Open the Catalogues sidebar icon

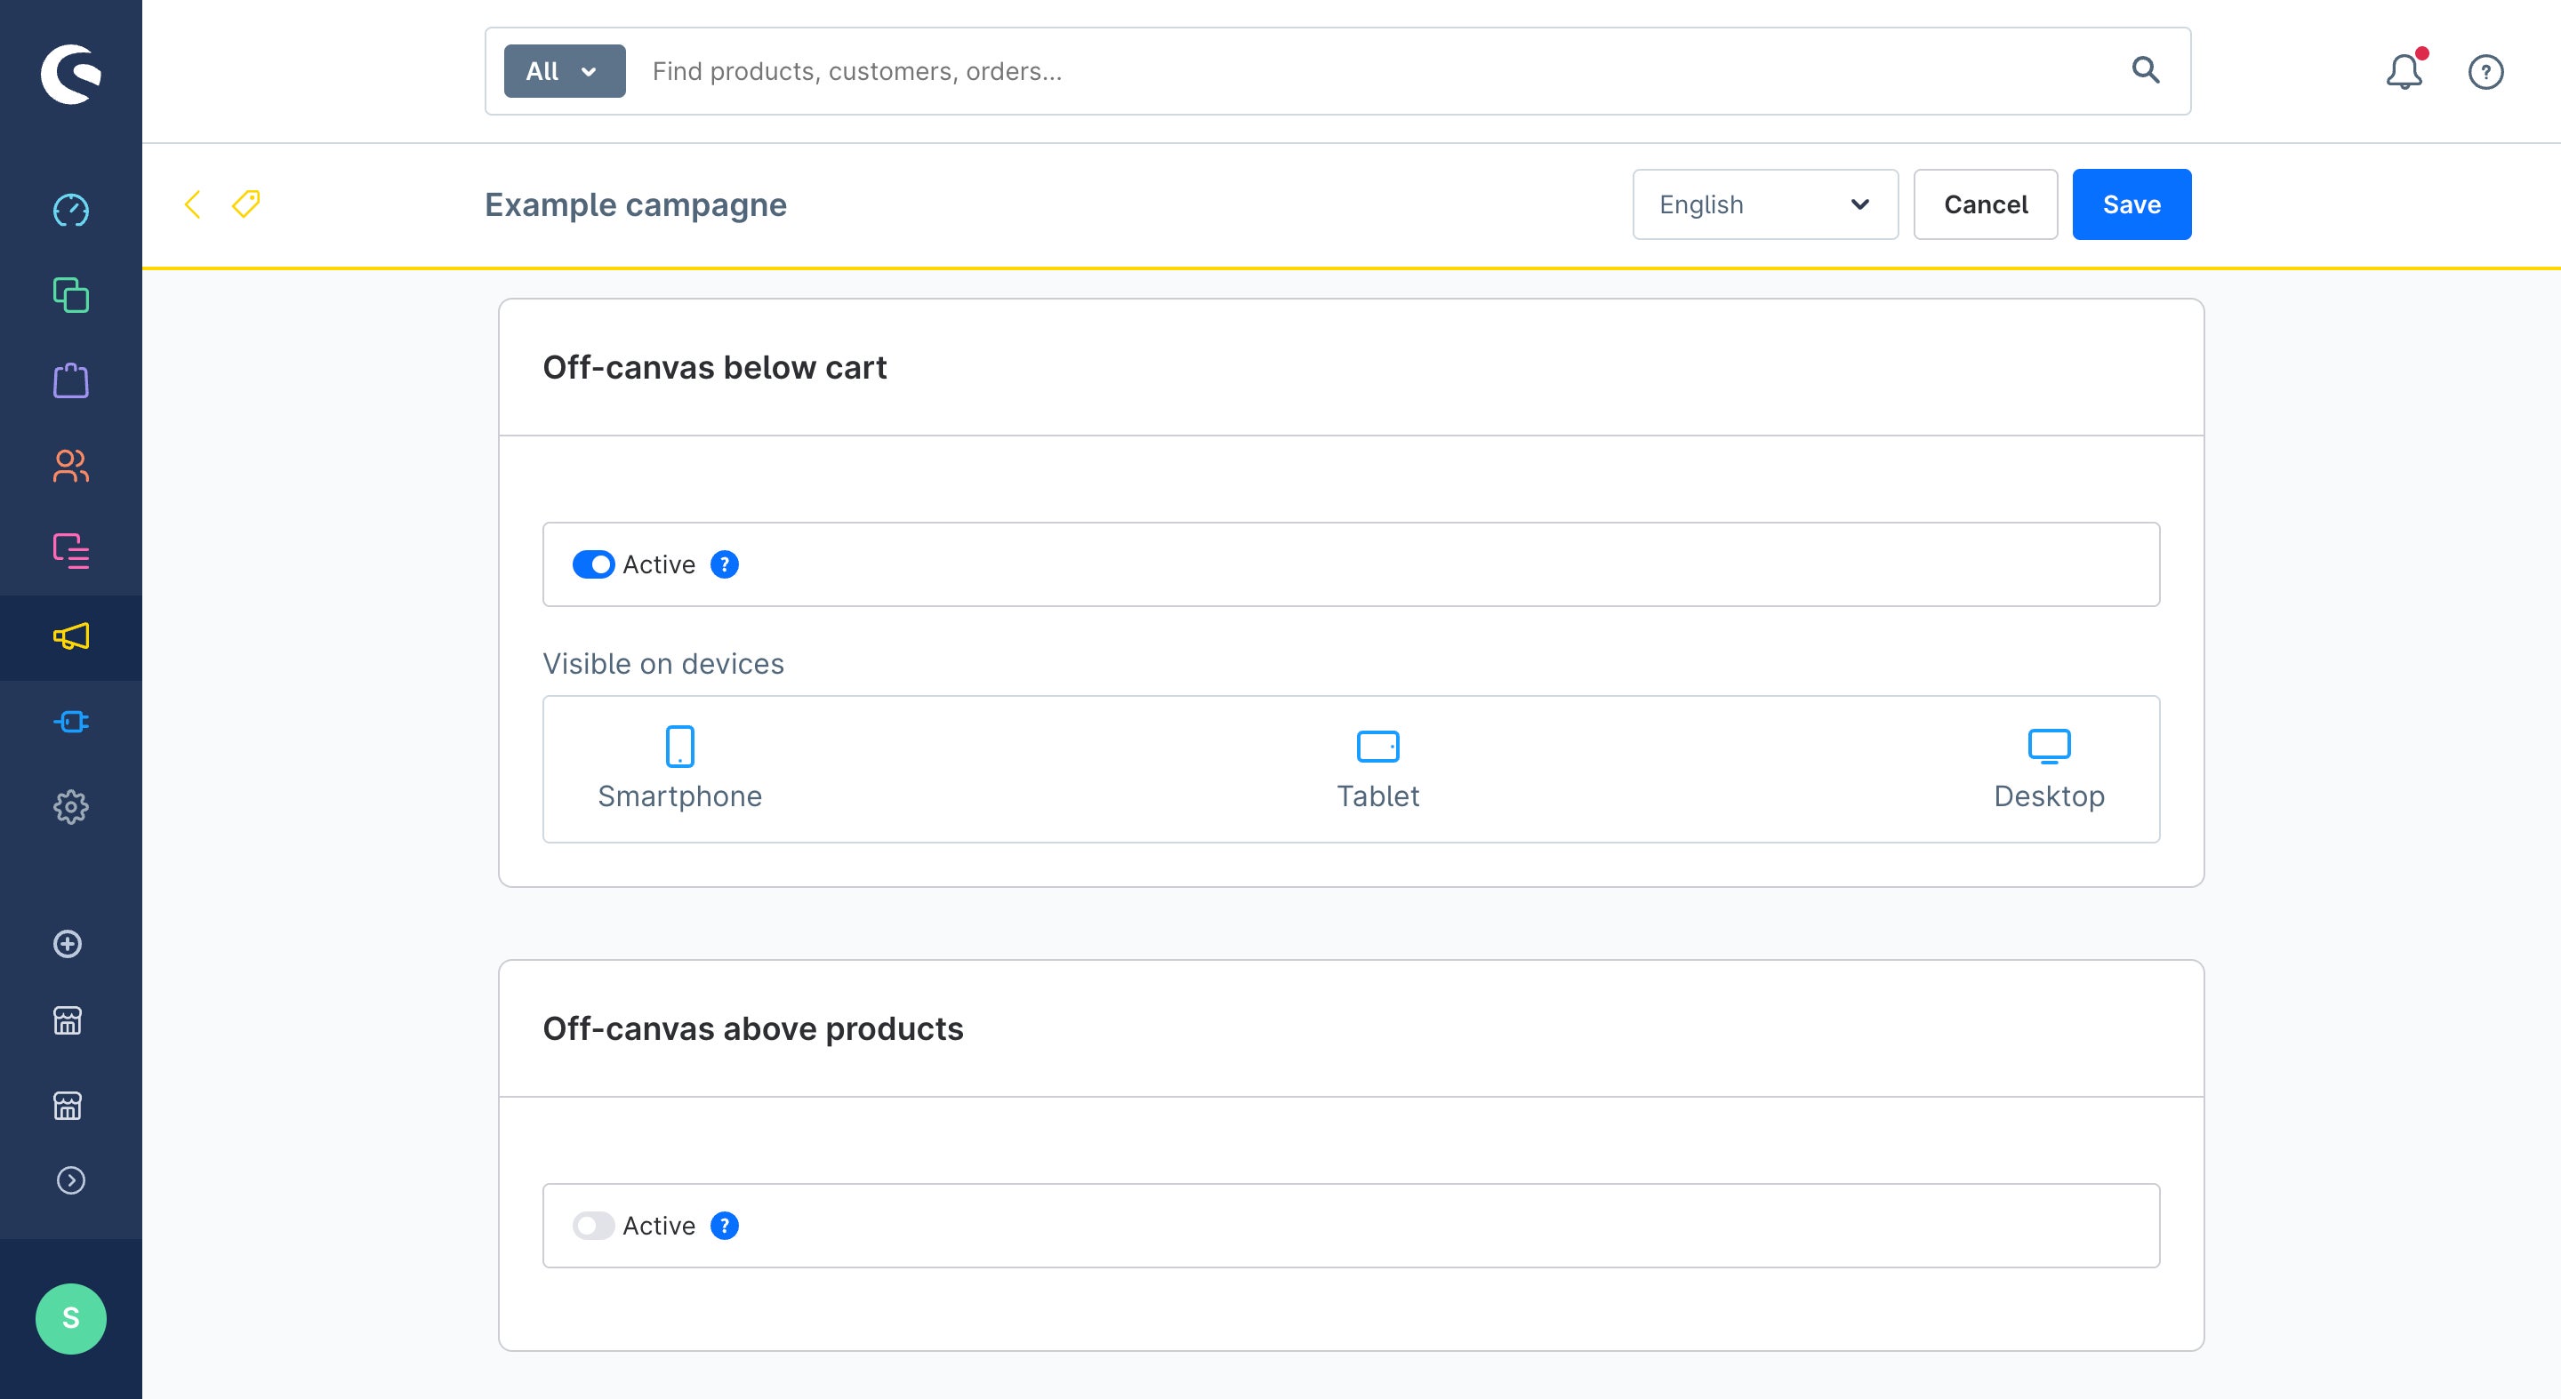tap(70, 295)
